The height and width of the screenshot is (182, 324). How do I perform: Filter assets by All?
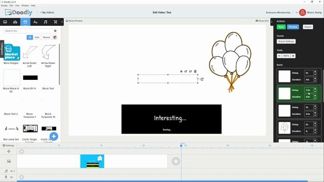[30, 37]
